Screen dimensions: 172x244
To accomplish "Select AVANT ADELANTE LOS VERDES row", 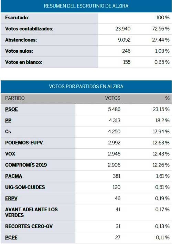I will pos(86,212).
